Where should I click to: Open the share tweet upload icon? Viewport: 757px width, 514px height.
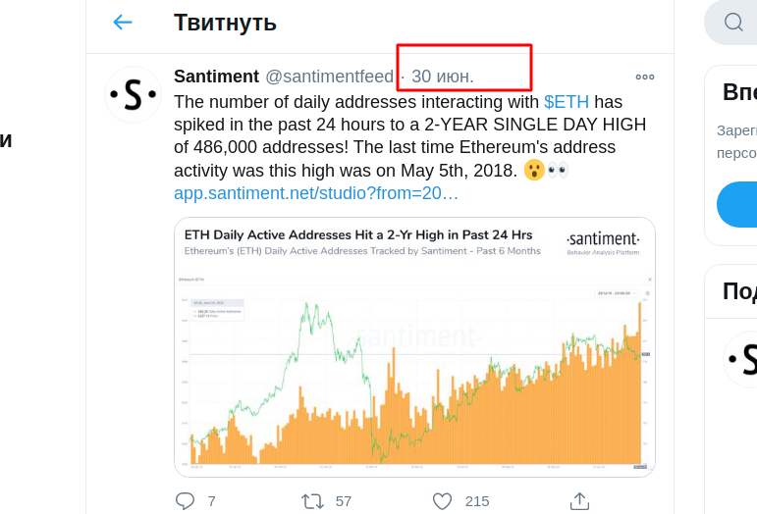pos(580,501)
